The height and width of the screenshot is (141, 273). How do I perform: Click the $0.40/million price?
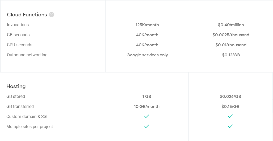231,25
